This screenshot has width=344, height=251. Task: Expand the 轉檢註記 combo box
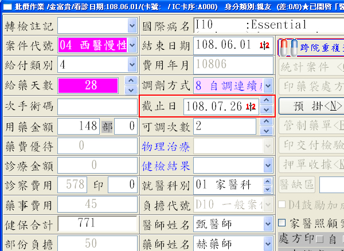click(132, 26)
